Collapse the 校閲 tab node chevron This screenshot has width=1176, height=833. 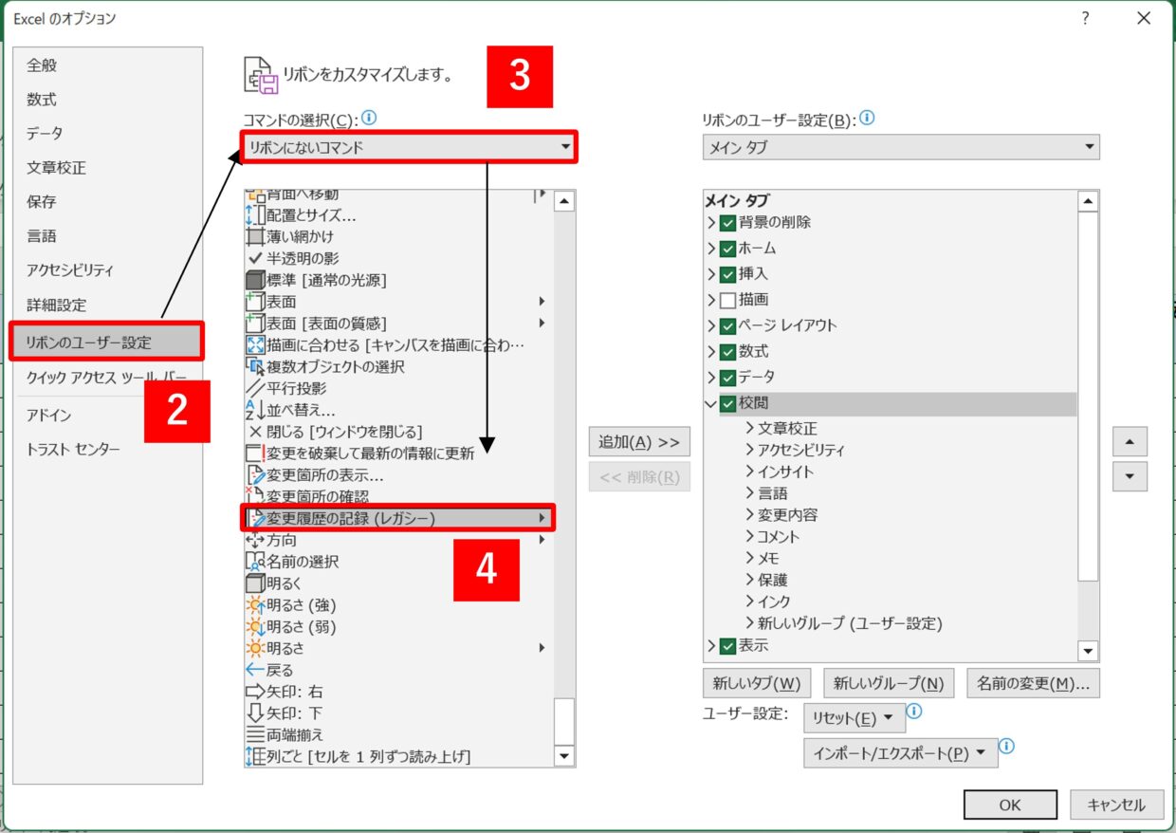pos(710,404)
